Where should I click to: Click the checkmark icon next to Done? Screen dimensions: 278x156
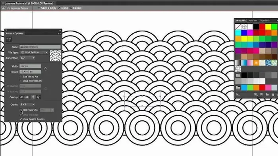[x=59, y=8]
